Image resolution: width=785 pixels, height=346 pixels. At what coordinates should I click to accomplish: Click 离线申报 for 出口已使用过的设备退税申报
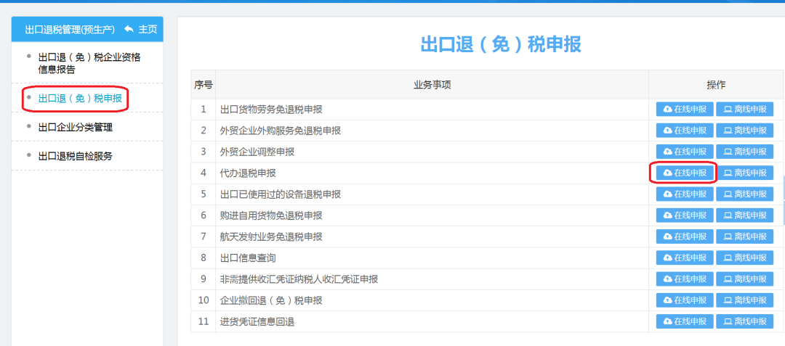[x=744, y=194]
